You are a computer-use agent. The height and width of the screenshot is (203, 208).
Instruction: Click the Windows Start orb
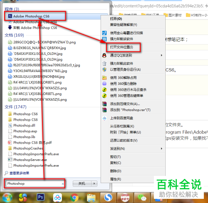click(x=7, y=198)
